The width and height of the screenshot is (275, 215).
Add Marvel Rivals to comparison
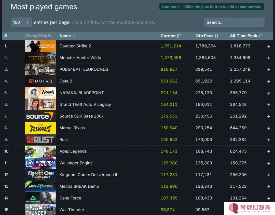(269, 128)
